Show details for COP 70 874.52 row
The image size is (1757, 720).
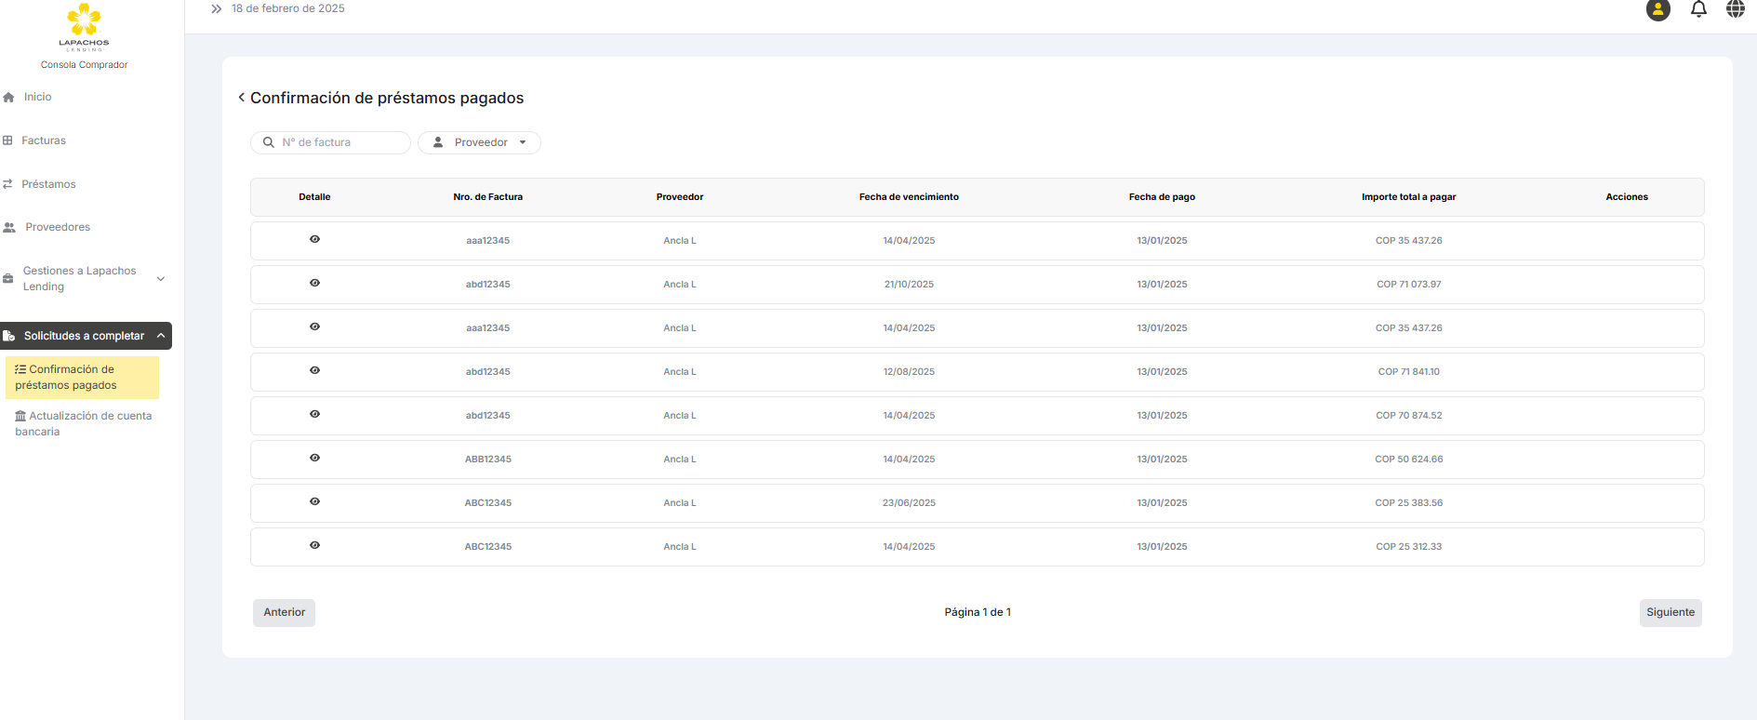pos(314,414)
